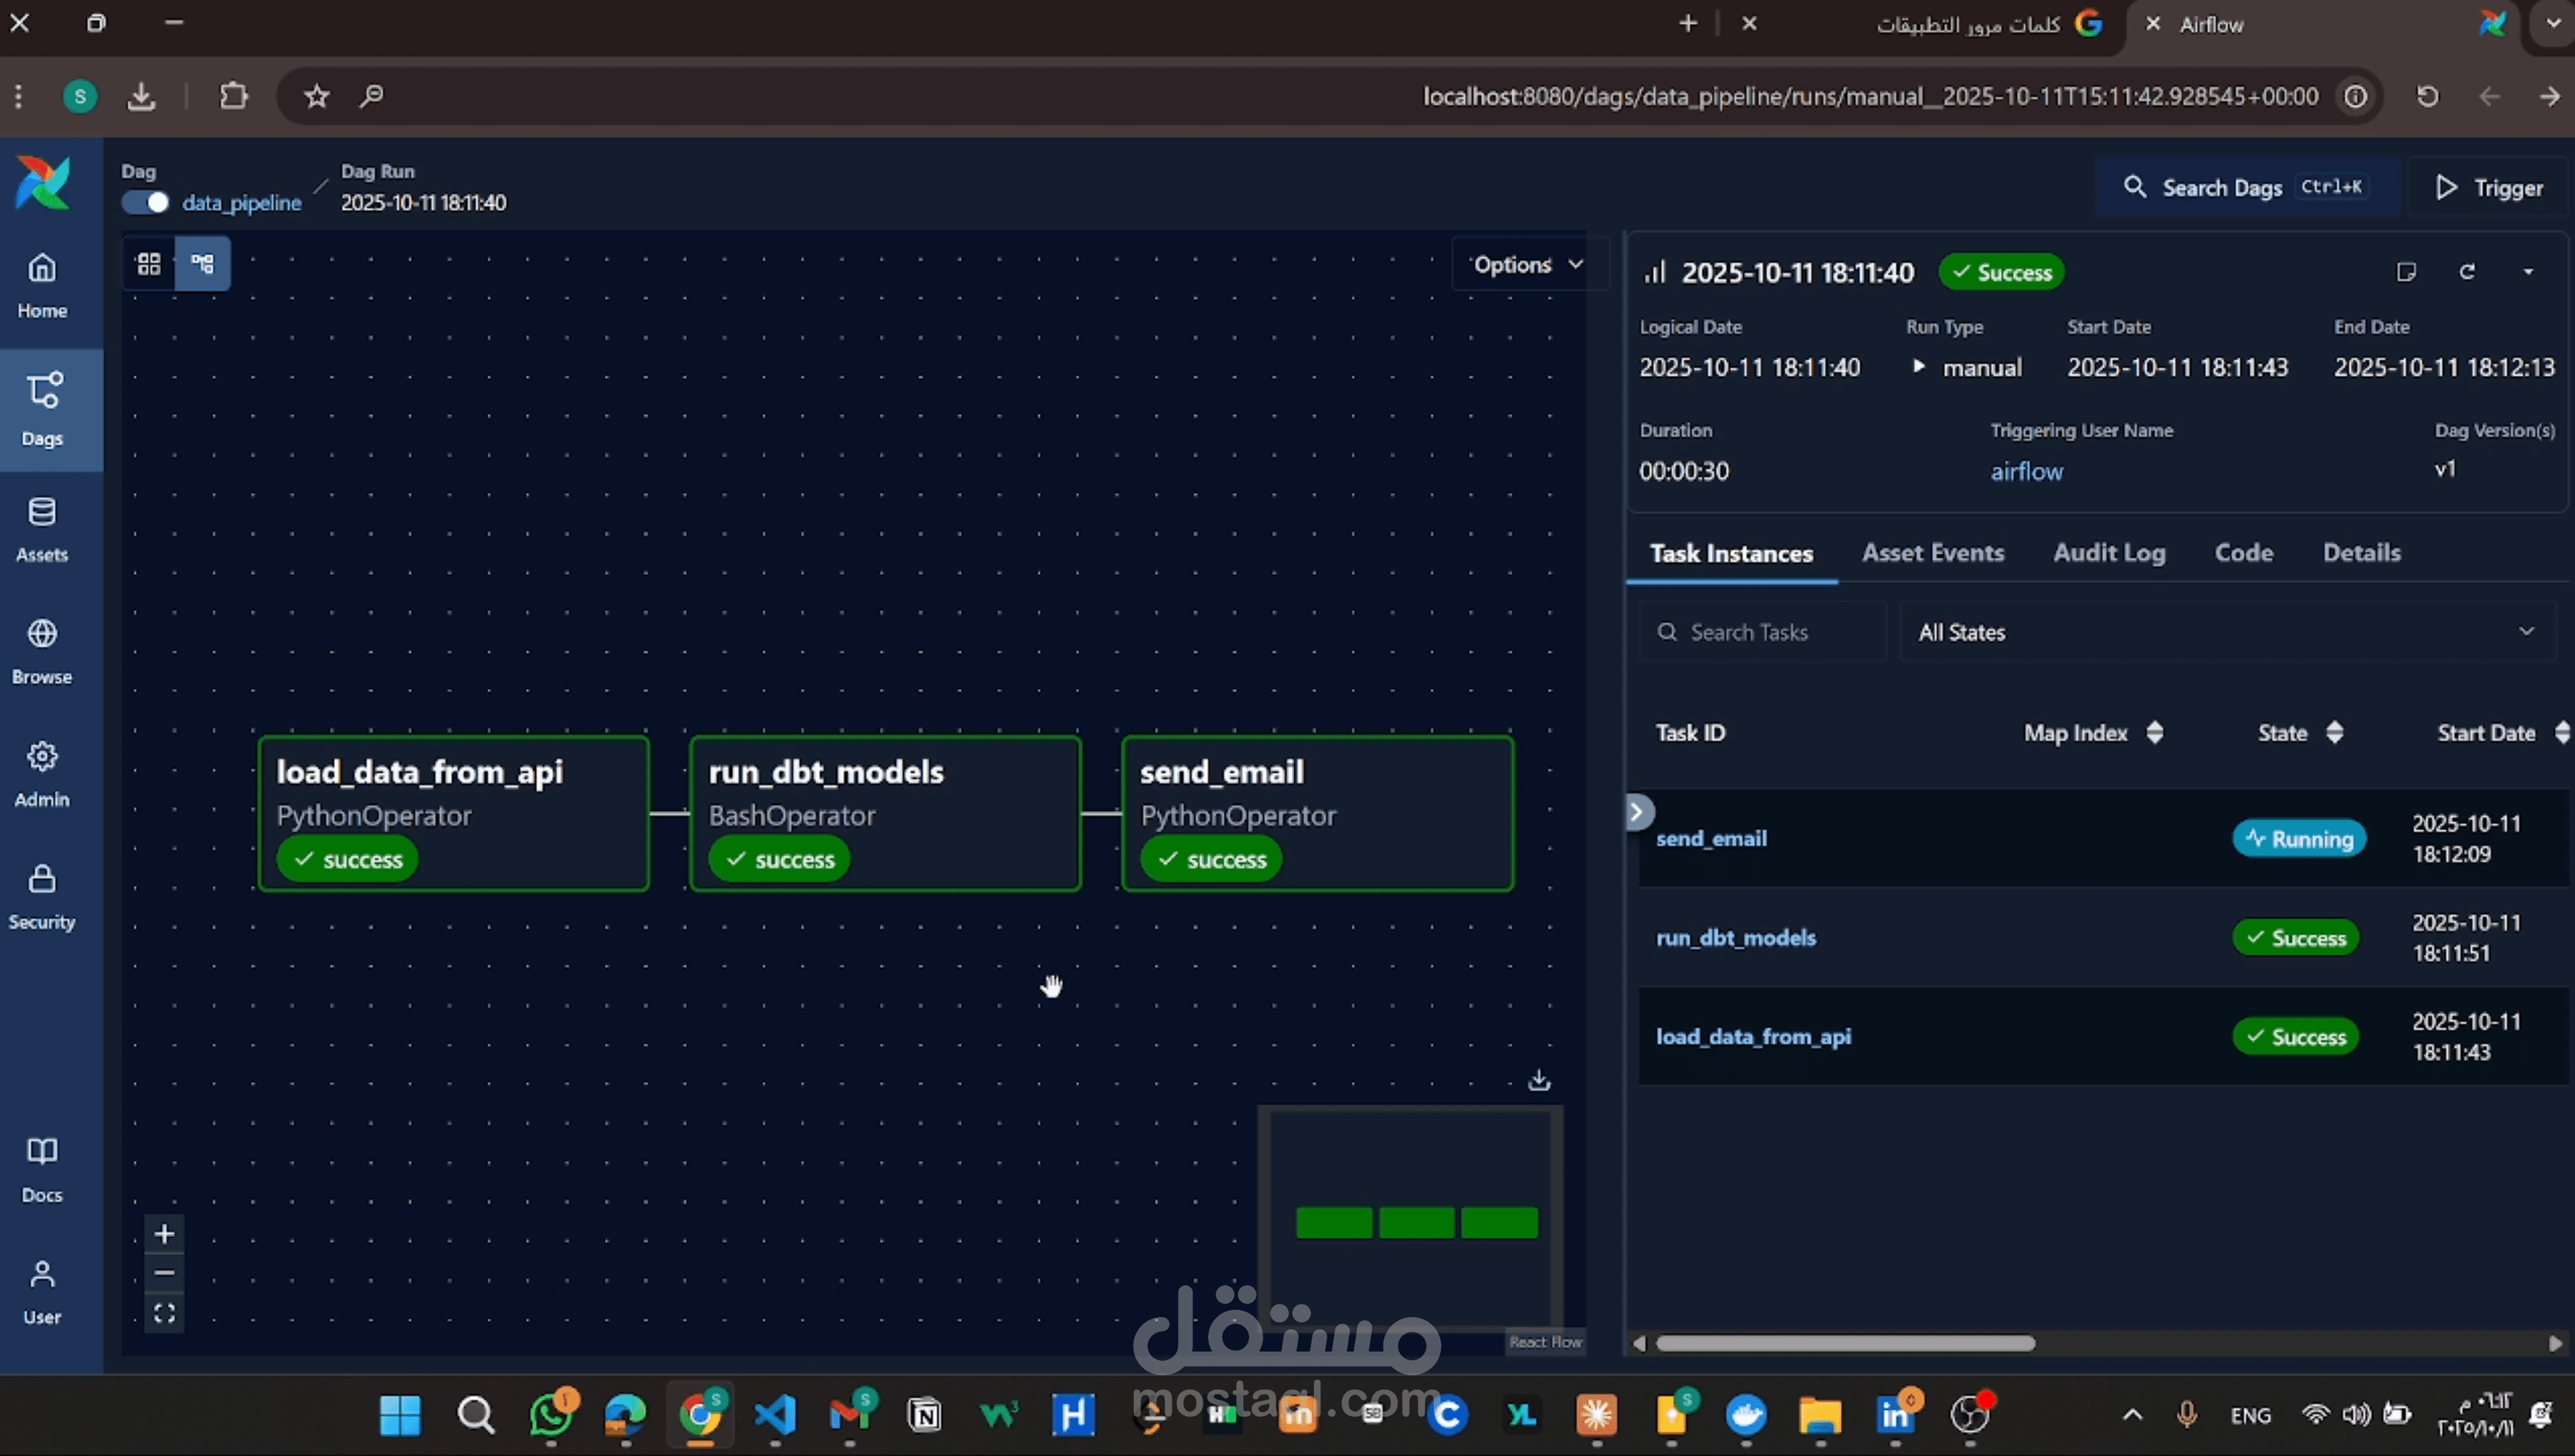Viewport: 2575px width, 1456px height.
Task: Open the browser extensions menu
Action: pyautogui.click(x=233, y=96)
